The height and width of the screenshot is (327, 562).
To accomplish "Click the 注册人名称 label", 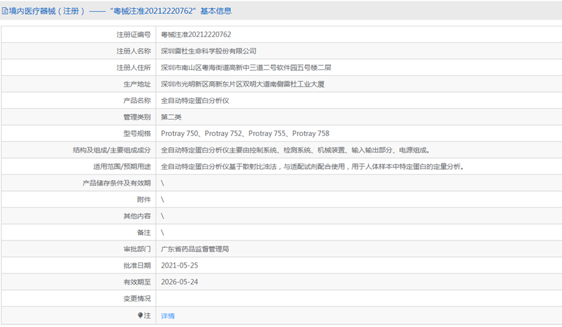I will [x=134, y=51].
